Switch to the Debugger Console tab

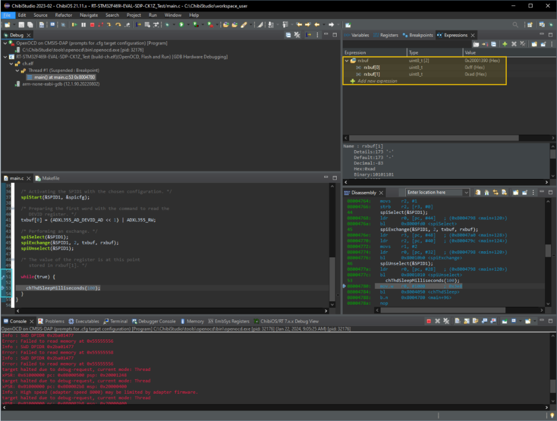pyautogui.click(x=154, y=321)
